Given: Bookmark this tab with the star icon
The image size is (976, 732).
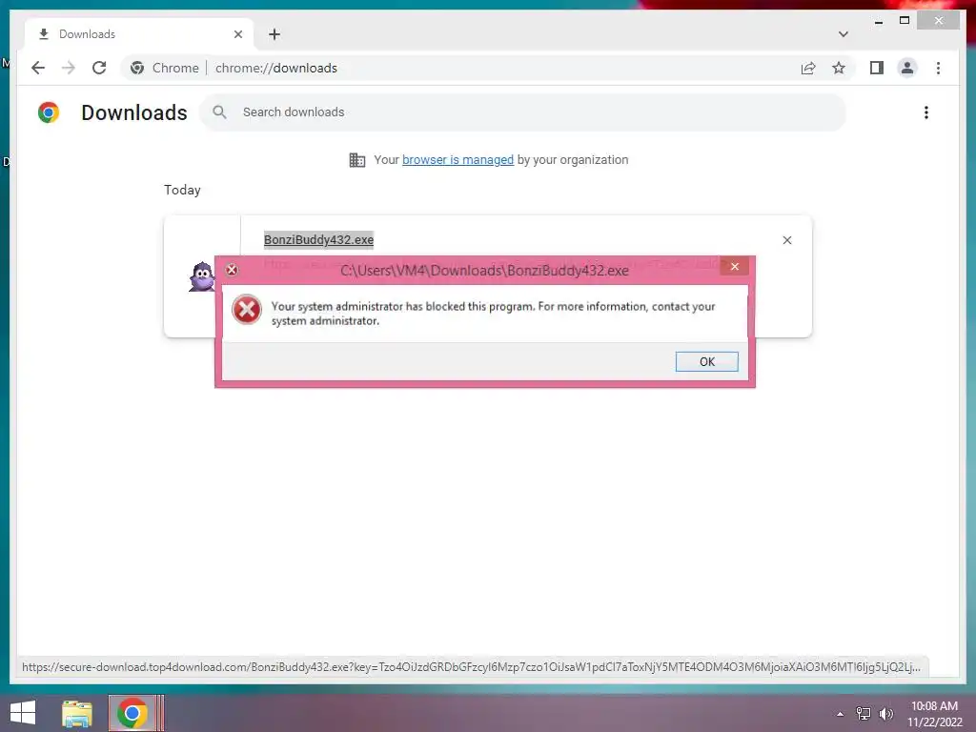Looking at the screenshot, I should (839, 68).
